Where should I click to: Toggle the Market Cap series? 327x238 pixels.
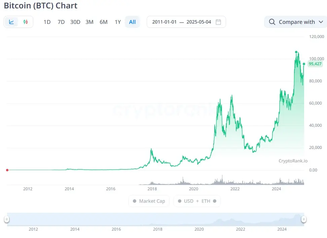[x=149, y=201]
